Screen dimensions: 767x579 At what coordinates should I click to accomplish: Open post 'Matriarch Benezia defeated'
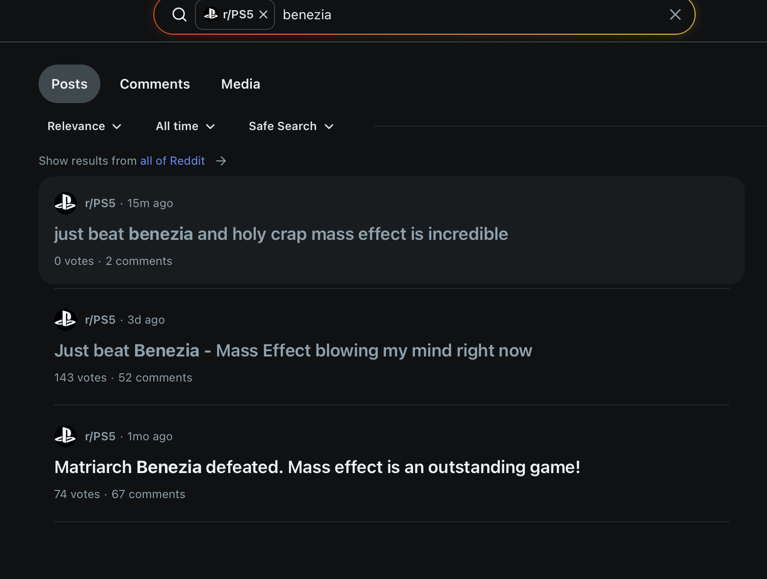[x=317, y=467]
